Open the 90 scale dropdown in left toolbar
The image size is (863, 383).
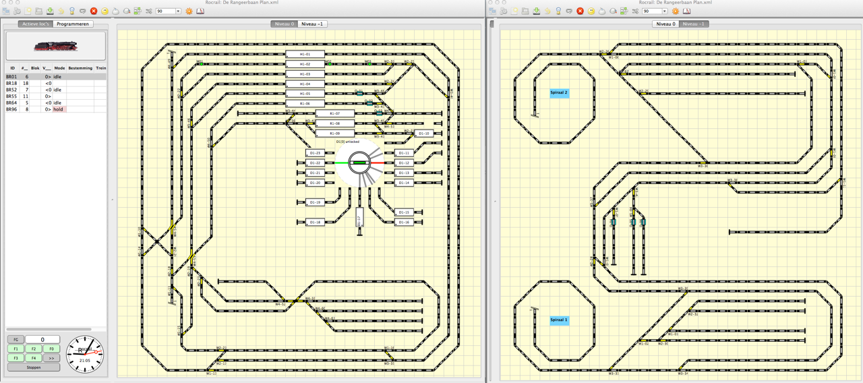coord(169,11)
